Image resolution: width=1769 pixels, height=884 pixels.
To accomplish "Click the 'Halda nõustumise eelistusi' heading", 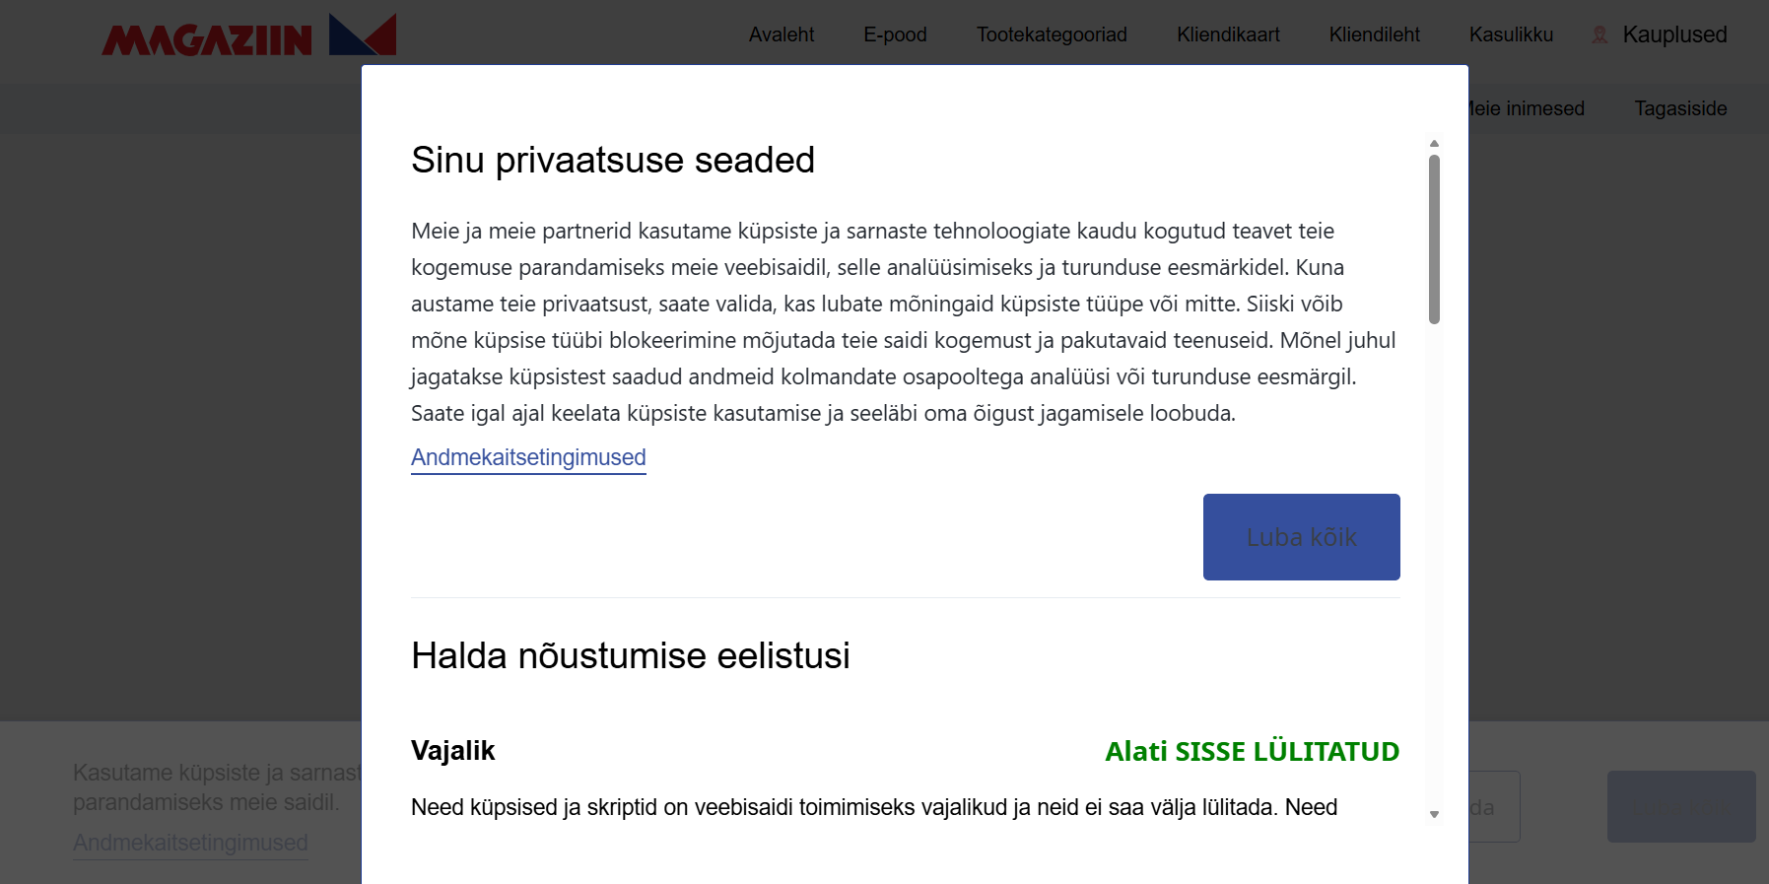I will 631,655.
